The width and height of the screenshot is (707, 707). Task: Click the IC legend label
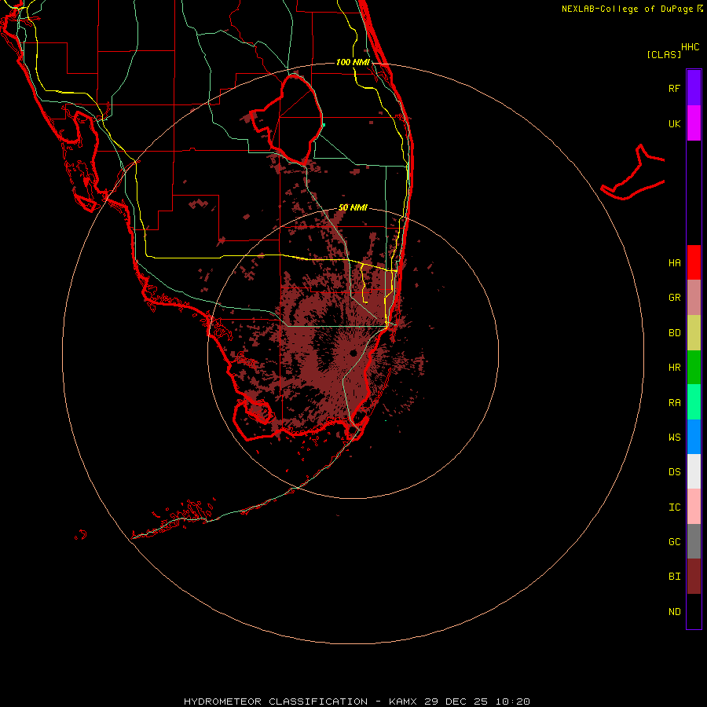pos(674,507)
